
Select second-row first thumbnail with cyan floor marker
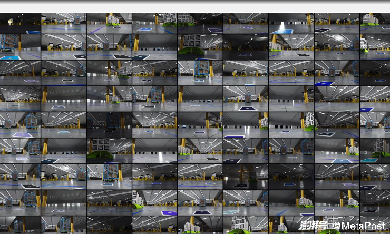[x=20, y=47]
